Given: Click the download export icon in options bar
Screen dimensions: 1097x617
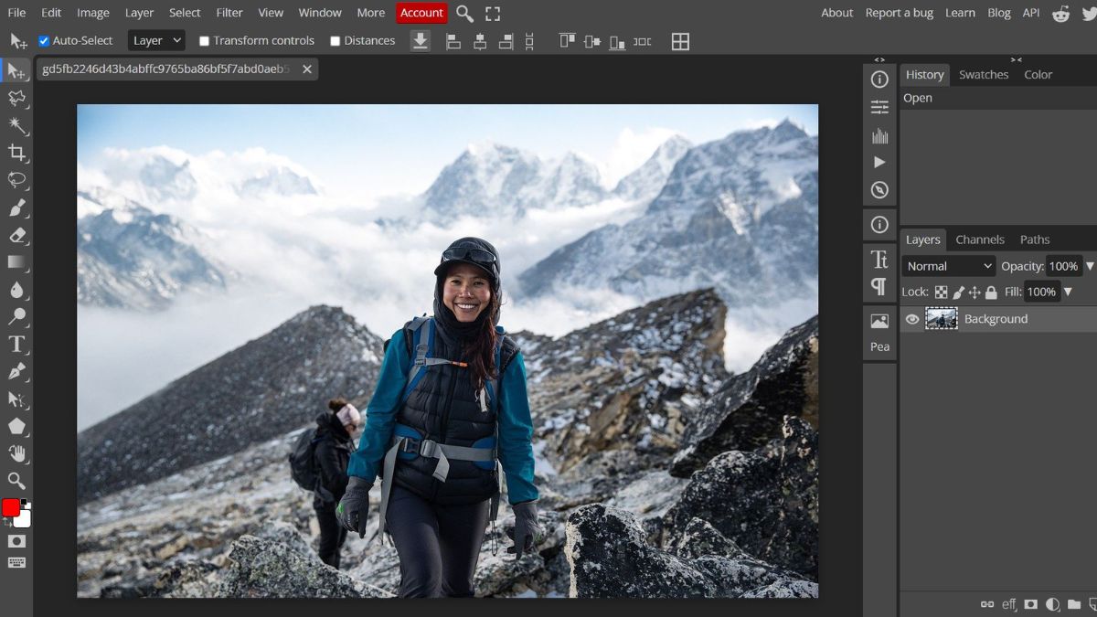Looking at the screenshot, I should (x=421, y=41).
